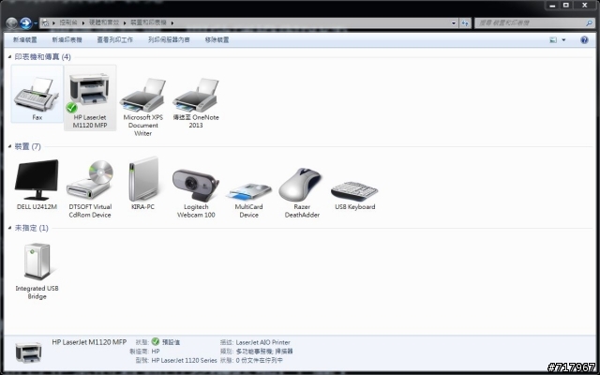Select the USB Keyboard device
This screenshot has width=600, height=375.
pos(354,196)
